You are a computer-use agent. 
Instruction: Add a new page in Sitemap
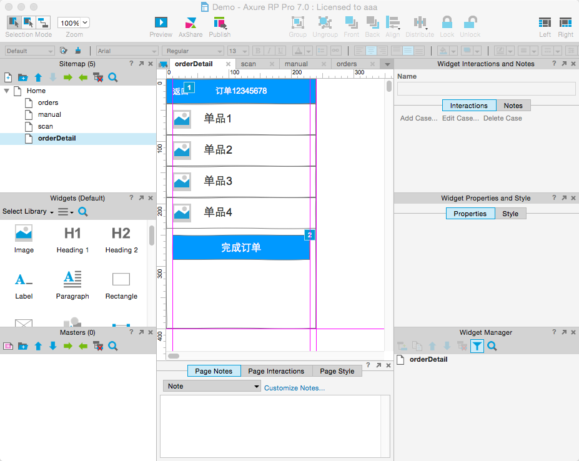[x=8, y=77]
